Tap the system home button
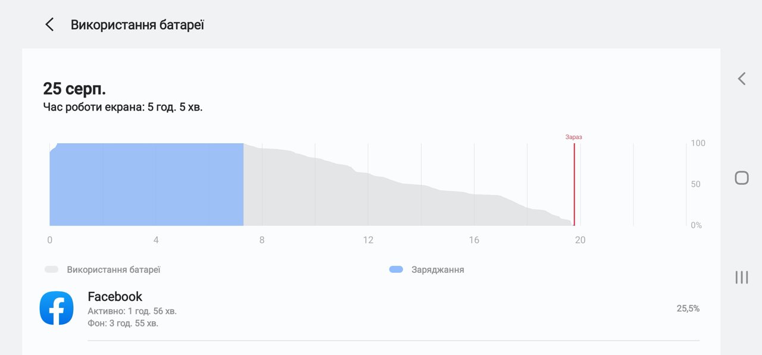 (x=741, y=178)
